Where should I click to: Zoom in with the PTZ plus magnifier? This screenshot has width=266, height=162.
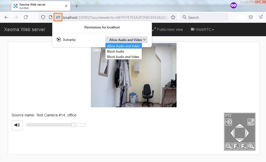(x=251, y=146)
